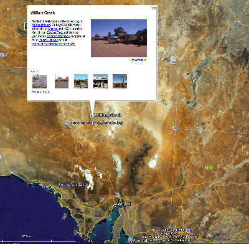The width and height of the screenshot is (249, 244).
Task: Open the Marree link in balloon text
Action: [x=53, y=29]
